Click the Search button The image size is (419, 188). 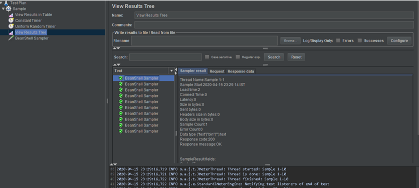[274, 57]
